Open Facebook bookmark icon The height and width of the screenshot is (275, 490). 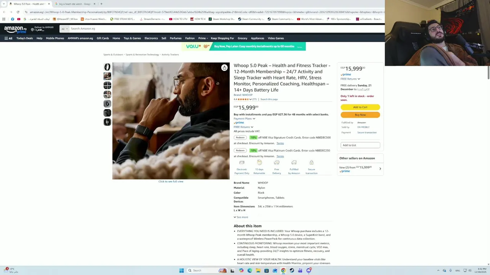pos(13,19)
